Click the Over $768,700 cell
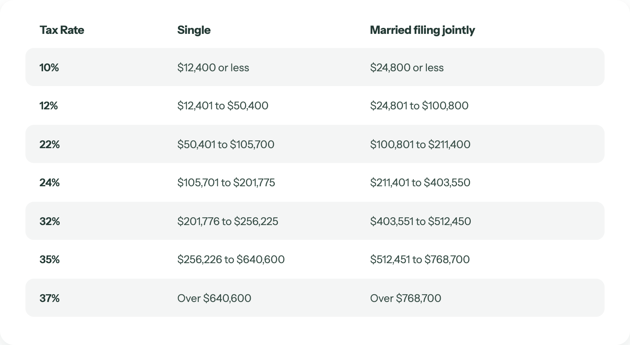Viewport: 630px width, 345px height. (x=406, y=298)
